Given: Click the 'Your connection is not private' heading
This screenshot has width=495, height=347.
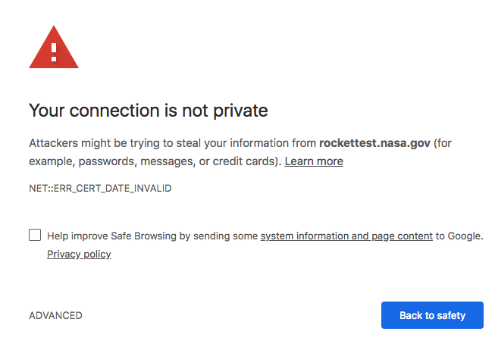Looking at the screenshot, I should tap(149, 111).
